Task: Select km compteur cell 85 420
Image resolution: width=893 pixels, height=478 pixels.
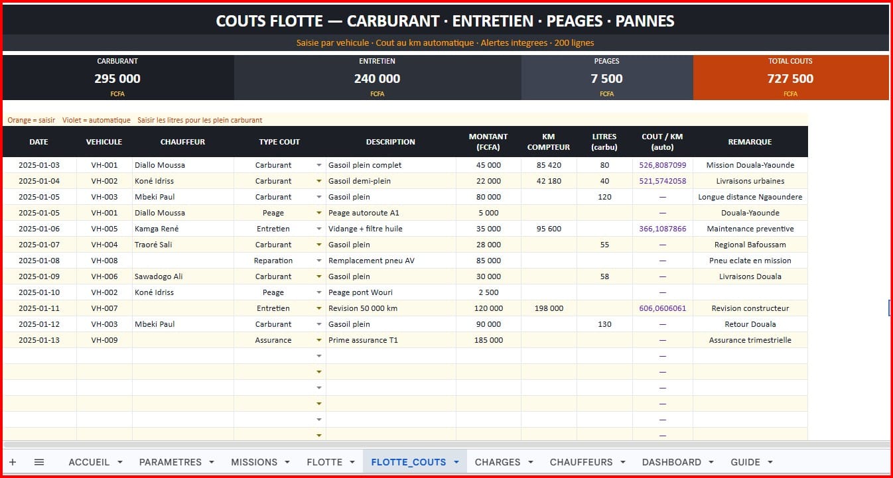Action: click(x=549, y=165)
